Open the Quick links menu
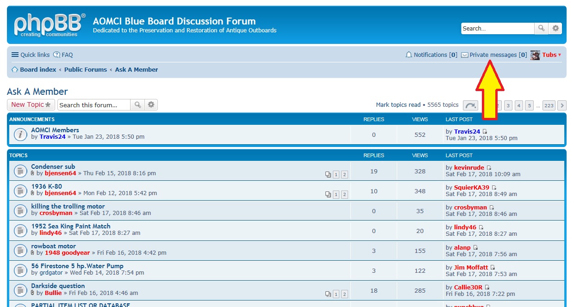 tap(31, 55)
